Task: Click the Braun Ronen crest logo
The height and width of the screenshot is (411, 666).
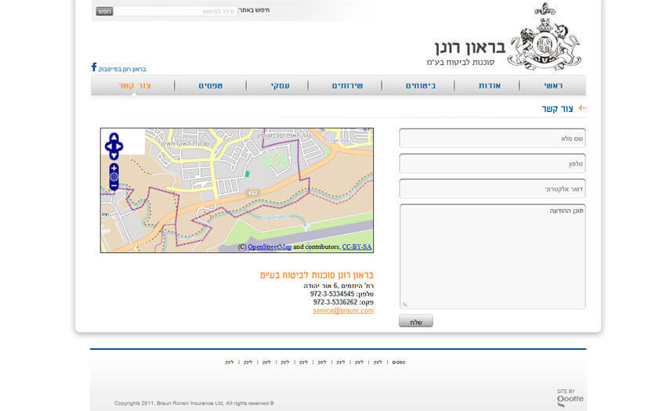Action: pos(544,37)
